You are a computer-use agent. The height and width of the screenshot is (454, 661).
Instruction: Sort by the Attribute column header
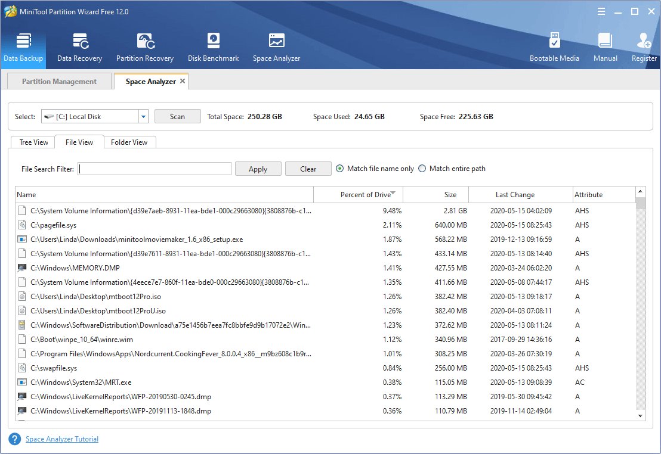pos(604,195)
